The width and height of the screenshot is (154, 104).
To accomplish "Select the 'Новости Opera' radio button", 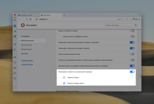I will [x=64, y=77].
